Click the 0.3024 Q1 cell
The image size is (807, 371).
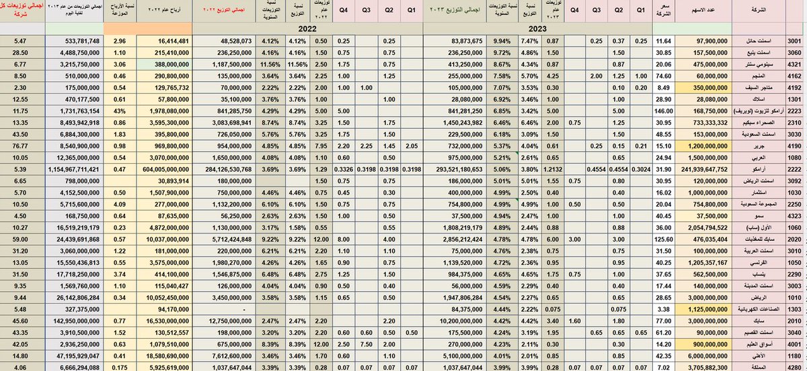[x=640, y=169]
